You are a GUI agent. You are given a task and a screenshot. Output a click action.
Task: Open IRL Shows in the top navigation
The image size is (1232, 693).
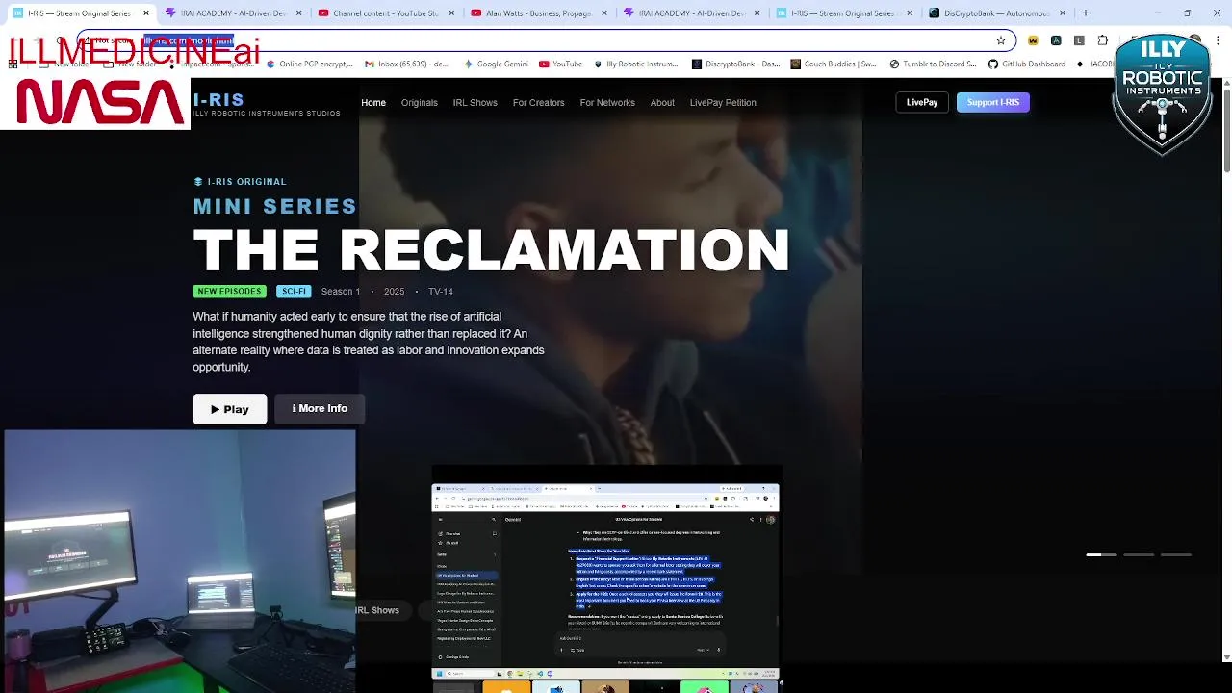click(475, 102)
